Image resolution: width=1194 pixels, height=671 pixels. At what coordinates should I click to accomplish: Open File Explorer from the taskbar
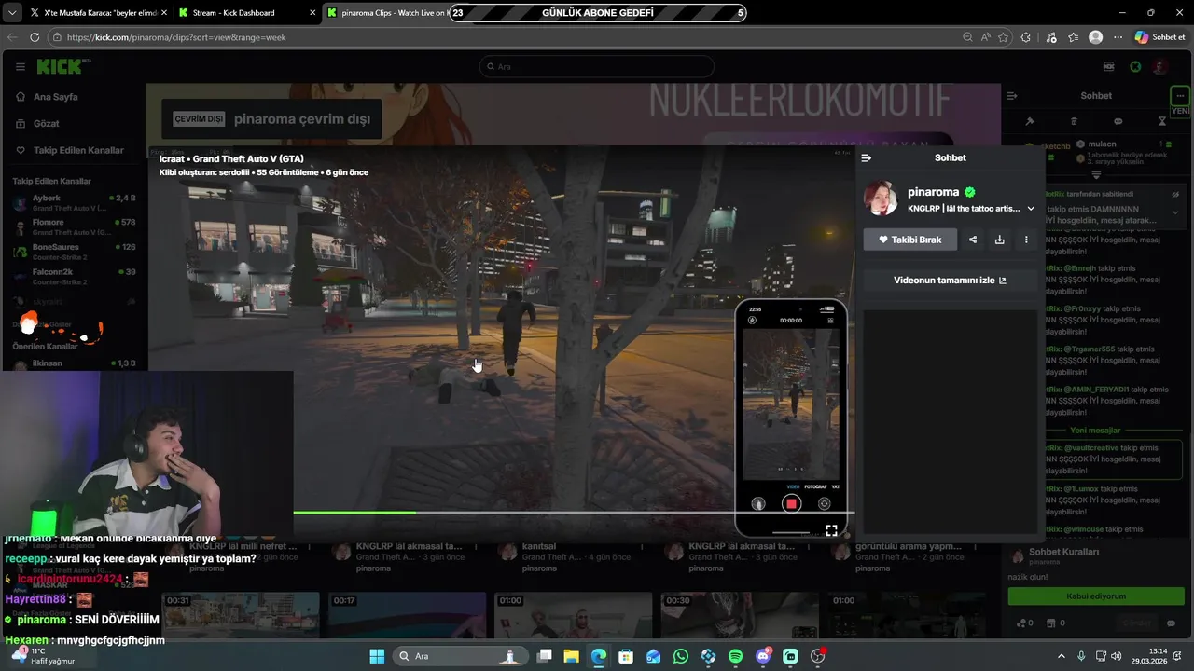(572, 656)
